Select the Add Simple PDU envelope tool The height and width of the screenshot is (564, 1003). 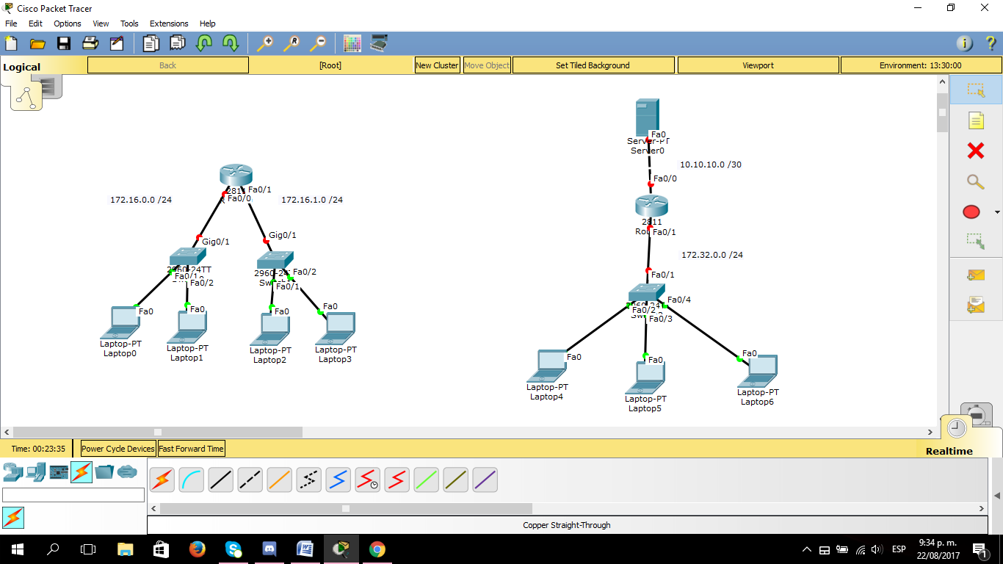(x=974, y=276)
